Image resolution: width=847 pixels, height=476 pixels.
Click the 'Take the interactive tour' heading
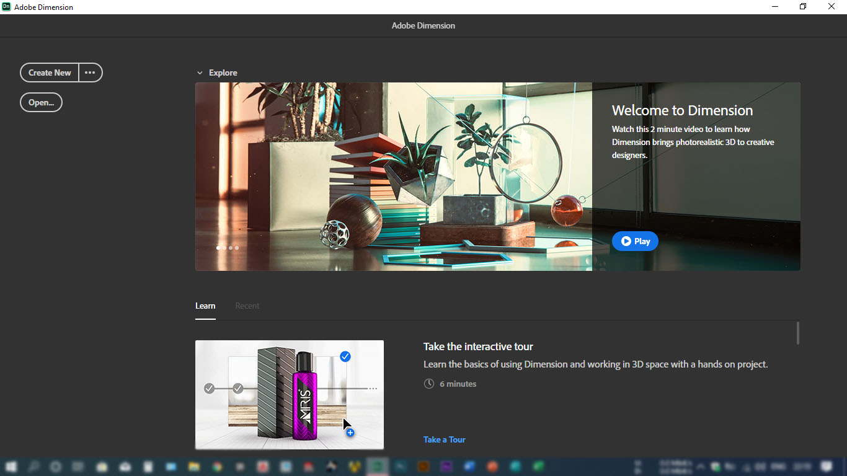click(478, 346)
